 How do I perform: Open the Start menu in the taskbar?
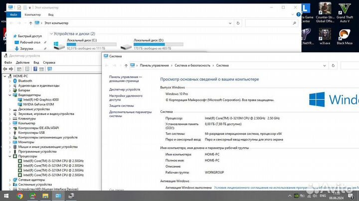(6, 196)
